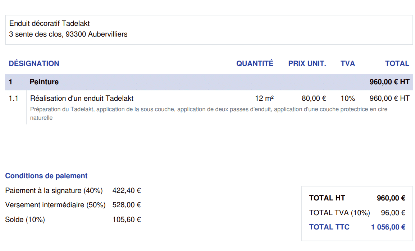Click the TVA column header

coord(347,63)
